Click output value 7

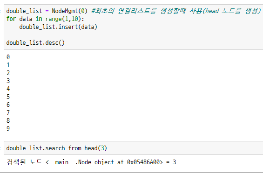tap(8, 112)
